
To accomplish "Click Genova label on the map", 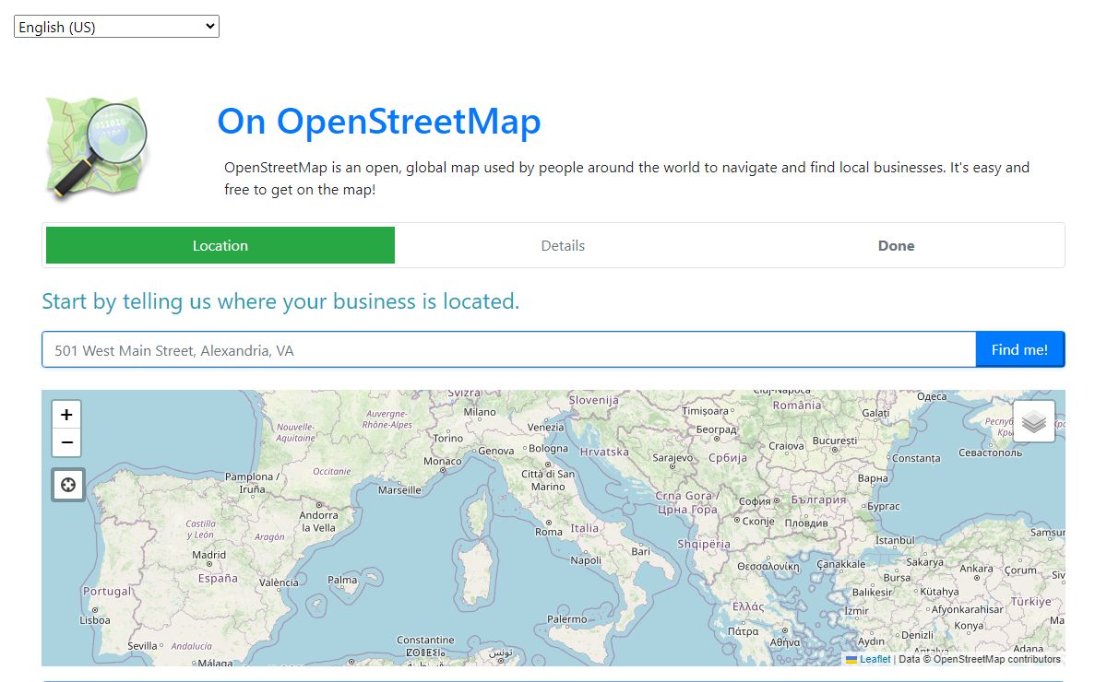I will pos(496,451).
